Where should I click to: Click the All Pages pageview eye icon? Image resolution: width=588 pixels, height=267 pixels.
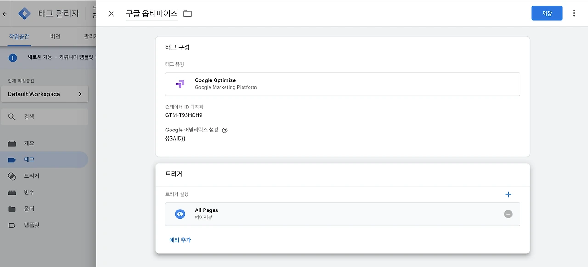tap(180, 214)
